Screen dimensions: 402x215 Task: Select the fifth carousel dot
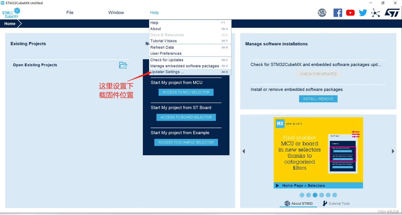coord(328,195)
